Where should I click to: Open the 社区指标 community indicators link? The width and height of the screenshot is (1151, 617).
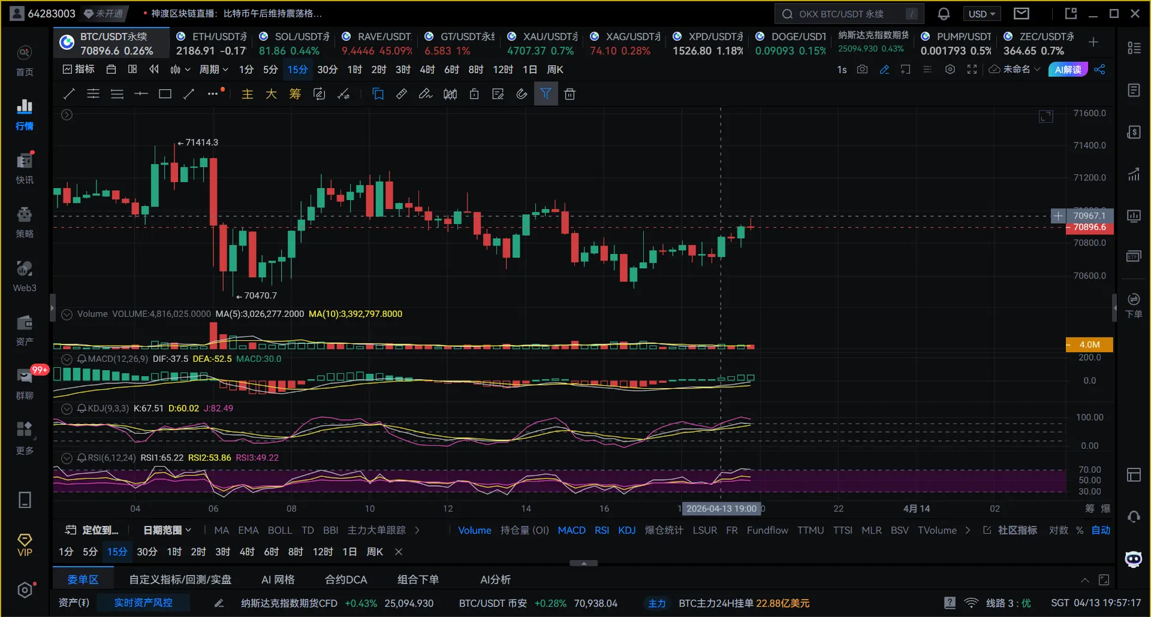pyautogui.click(x=1010, y=530)
